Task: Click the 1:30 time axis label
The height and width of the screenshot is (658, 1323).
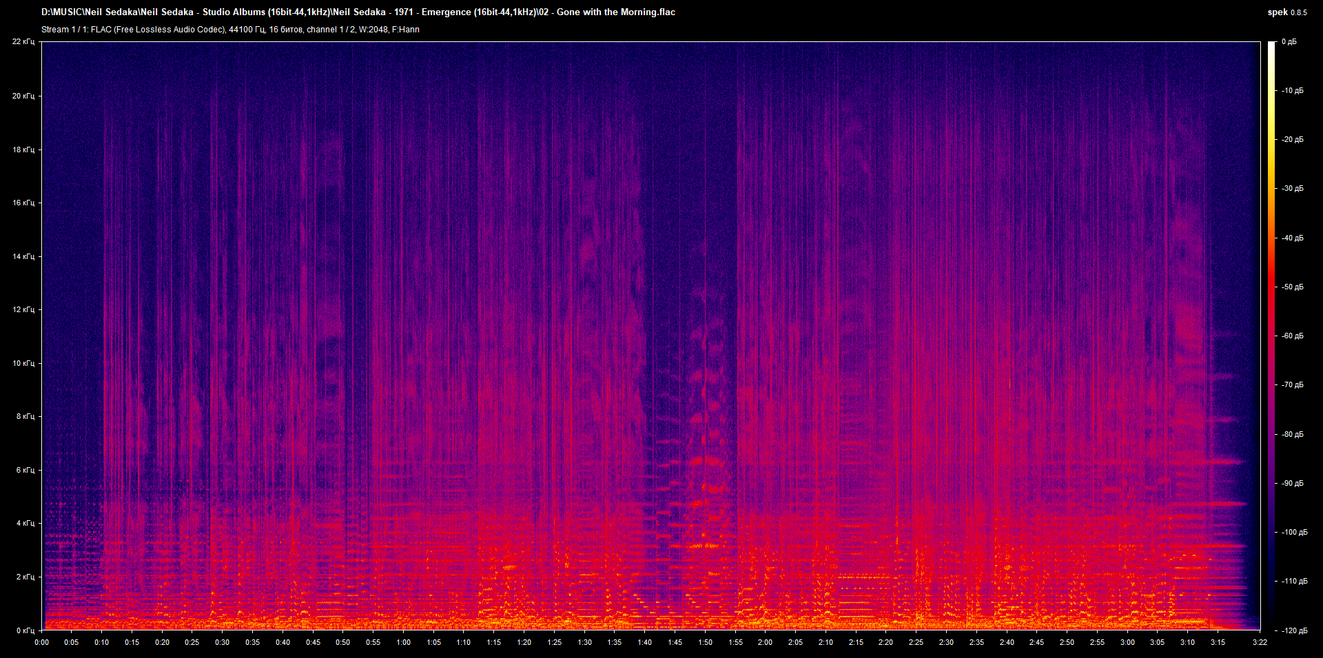Action: 585,643
